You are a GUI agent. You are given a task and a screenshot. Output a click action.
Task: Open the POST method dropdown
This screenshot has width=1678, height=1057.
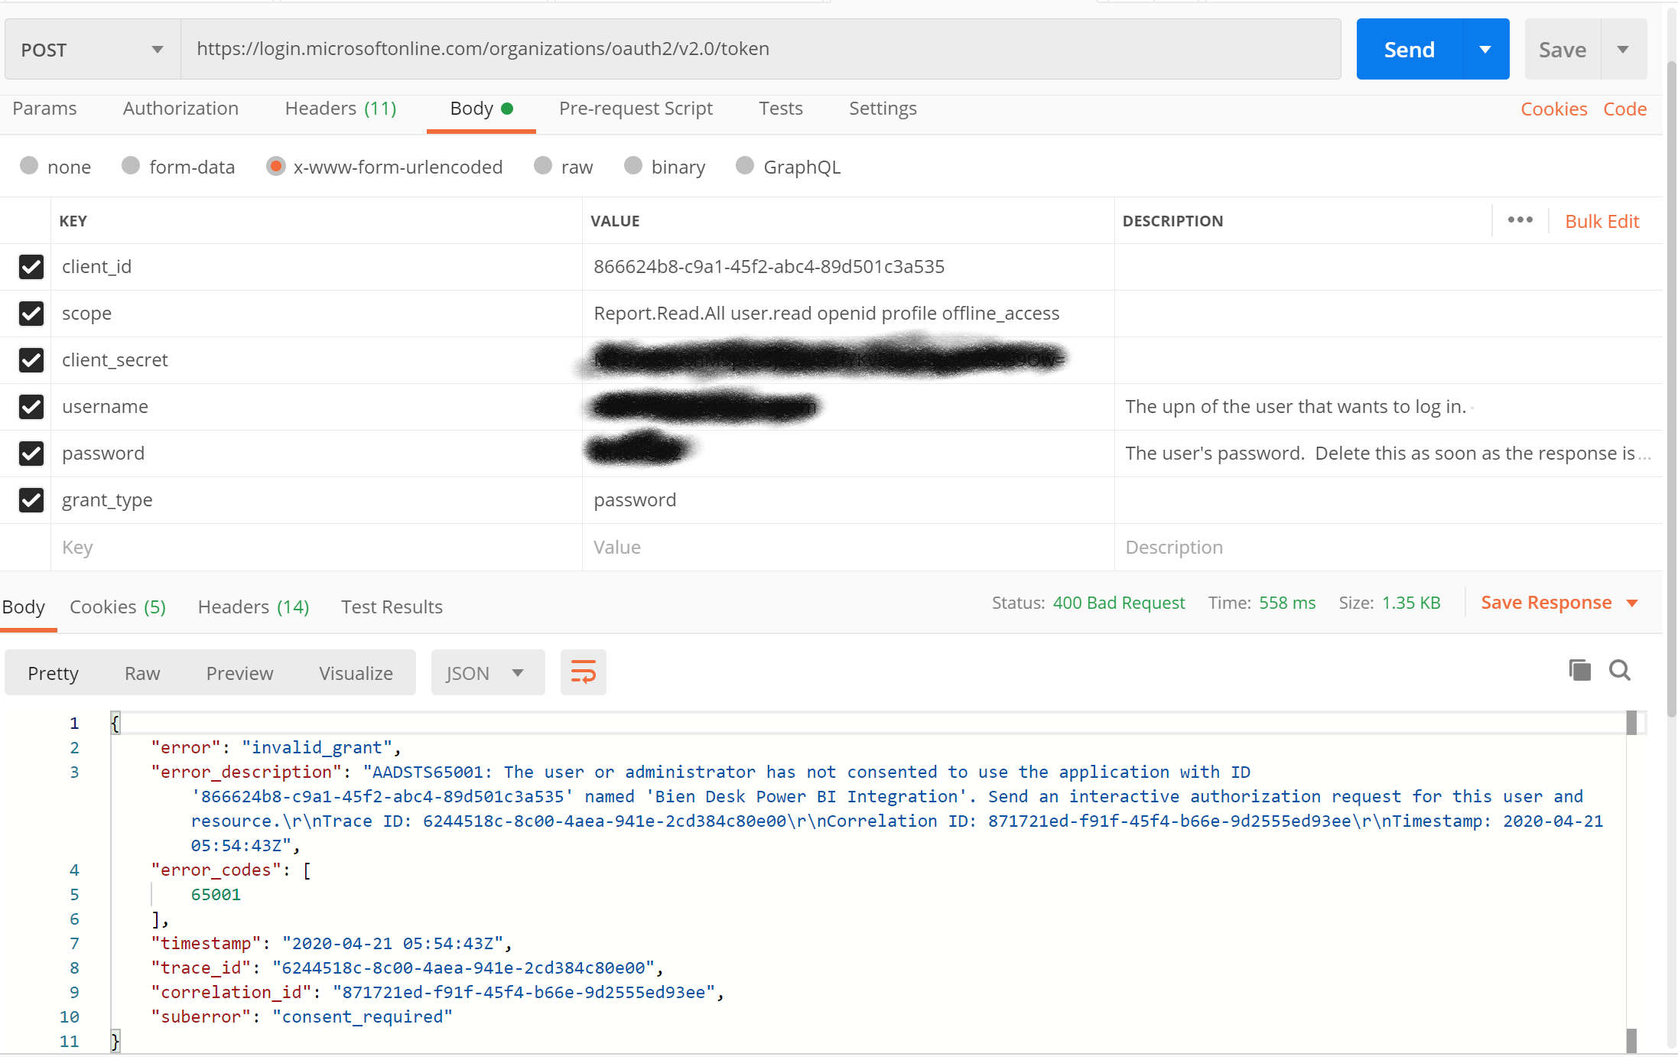coord(93,50)
